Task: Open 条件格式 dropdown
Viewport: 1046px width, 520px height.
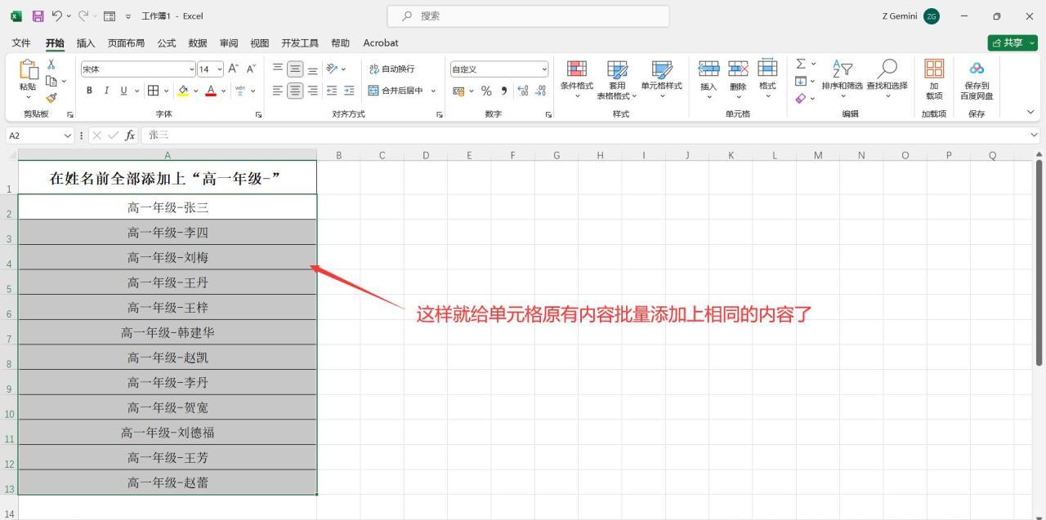Action: click(576, 79)
